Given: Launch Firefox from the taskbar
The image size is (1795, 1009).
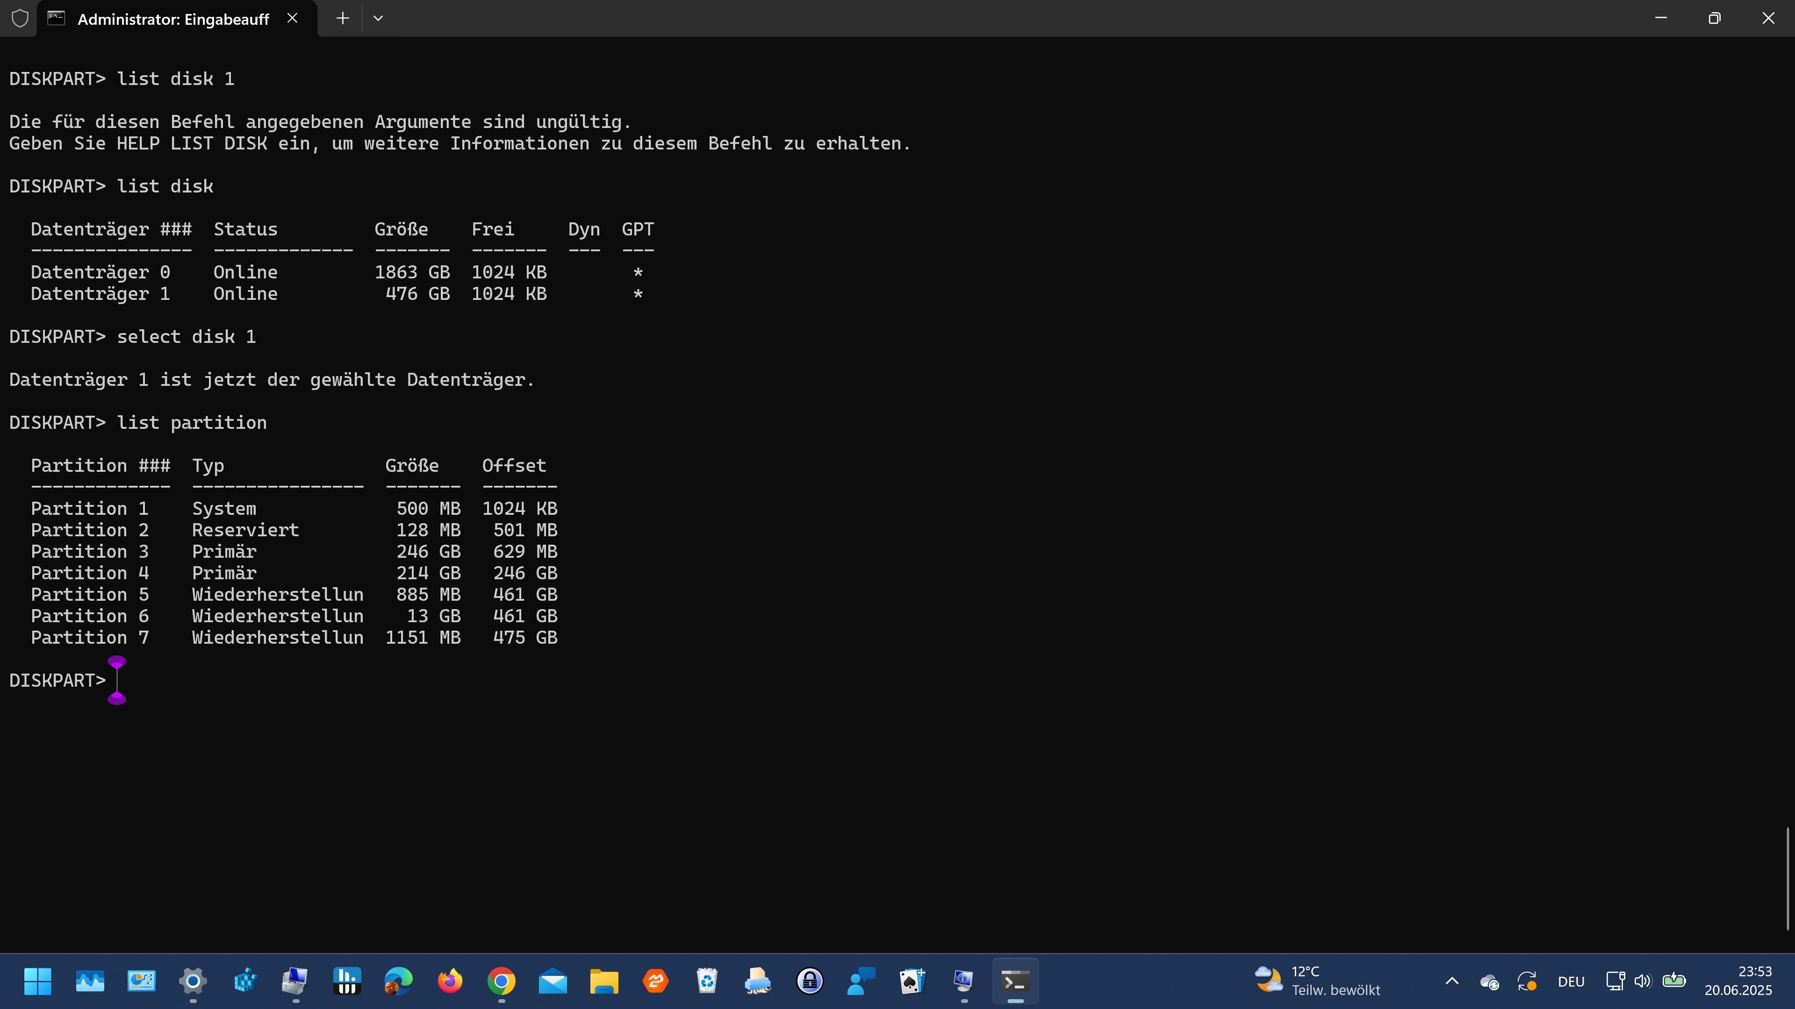Looking at the screenshot, I should pos(449,981).
